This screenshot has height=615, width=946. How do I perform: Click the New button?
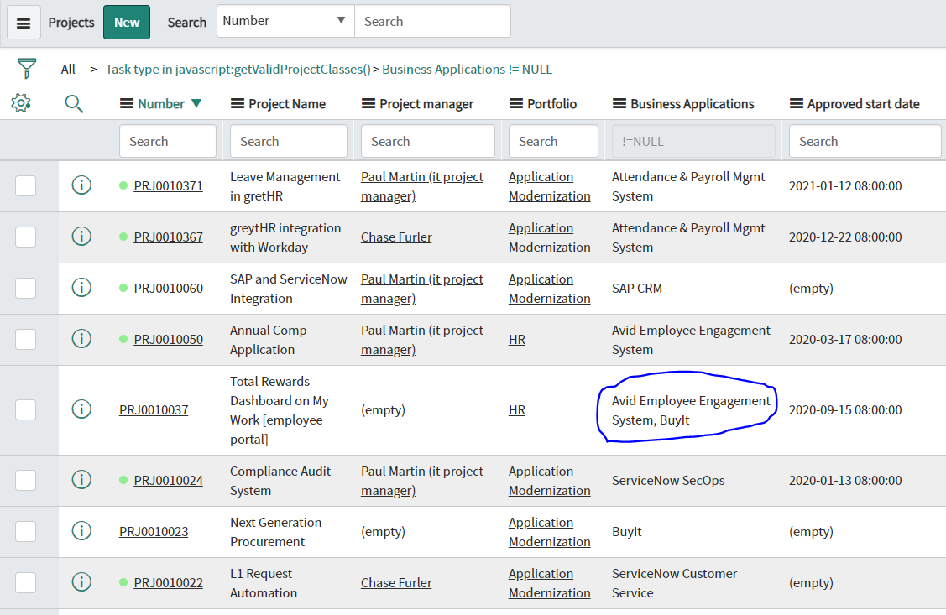coord(127,23)
